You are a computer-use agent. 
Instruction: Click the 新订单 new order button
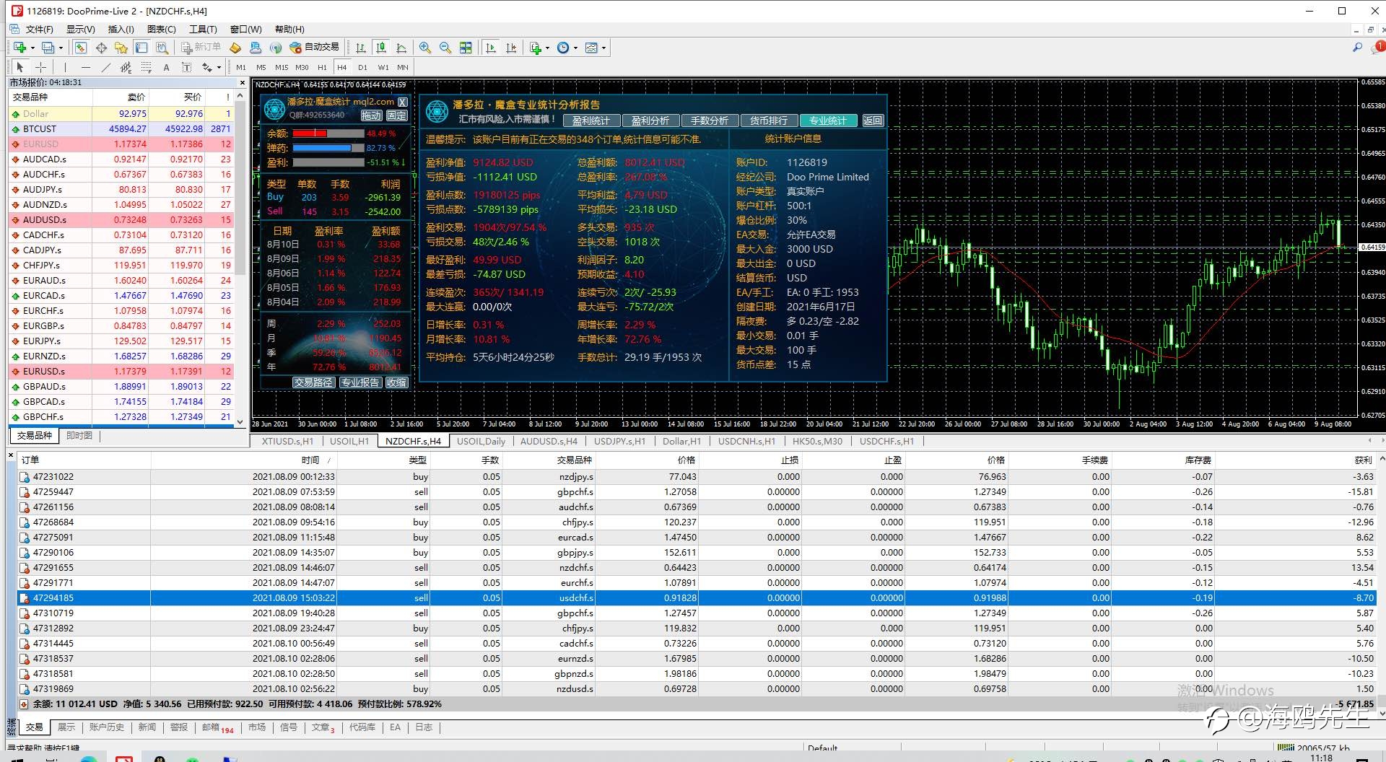tap(201, 48)
